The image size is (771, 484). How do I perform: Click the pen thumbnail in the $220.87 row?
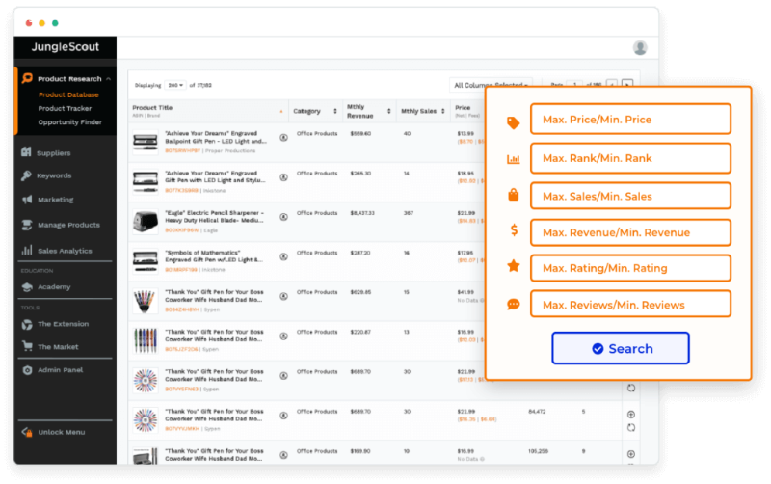pos(146,340)
